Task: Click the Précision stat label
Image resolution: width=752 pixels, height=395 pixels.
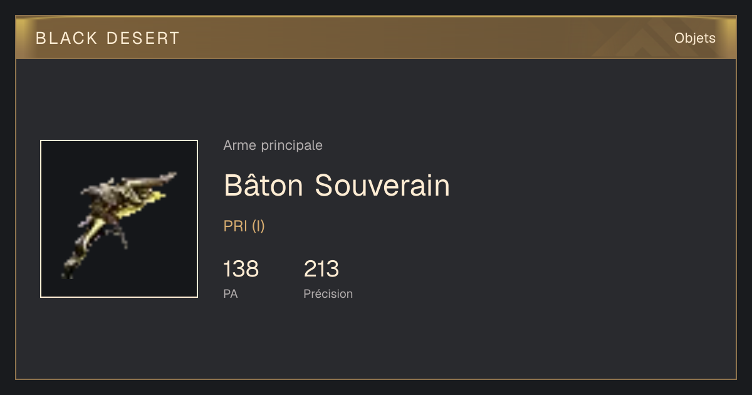Action: [x=328, y=293]
